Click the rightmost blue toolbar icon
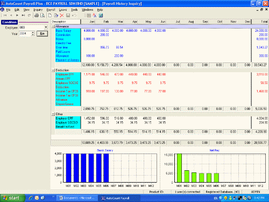This screenshot has height=202, width=269. coord(101,16)
